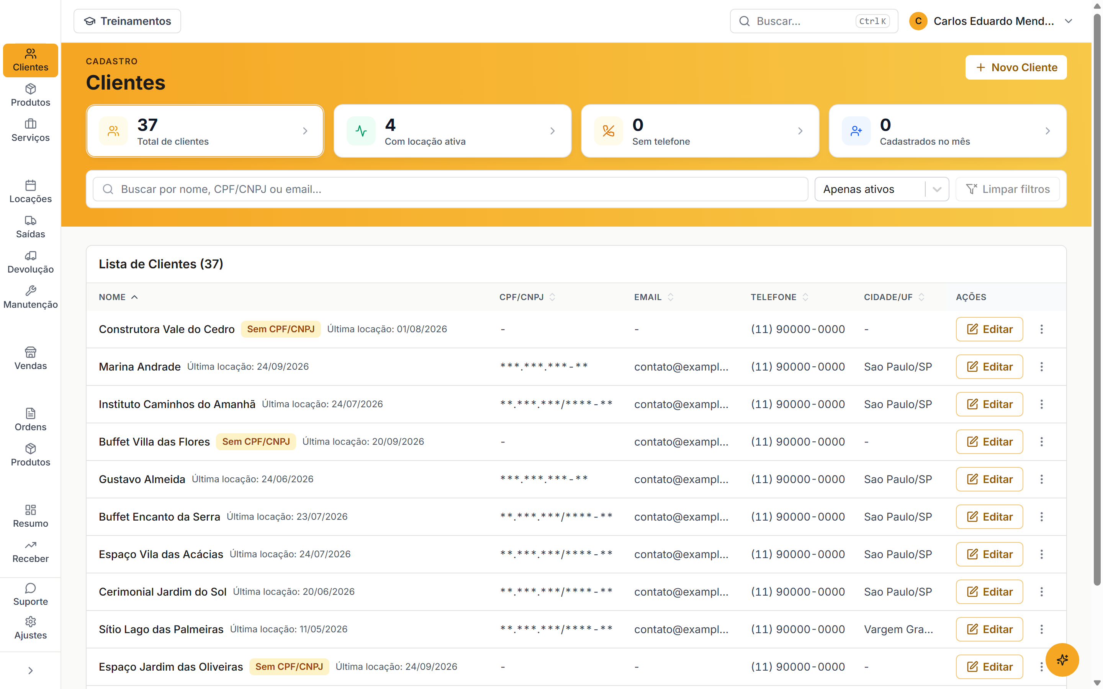Edit Sítio Lago das Palmeiras

pyautogui.click(x=989, y=629)
